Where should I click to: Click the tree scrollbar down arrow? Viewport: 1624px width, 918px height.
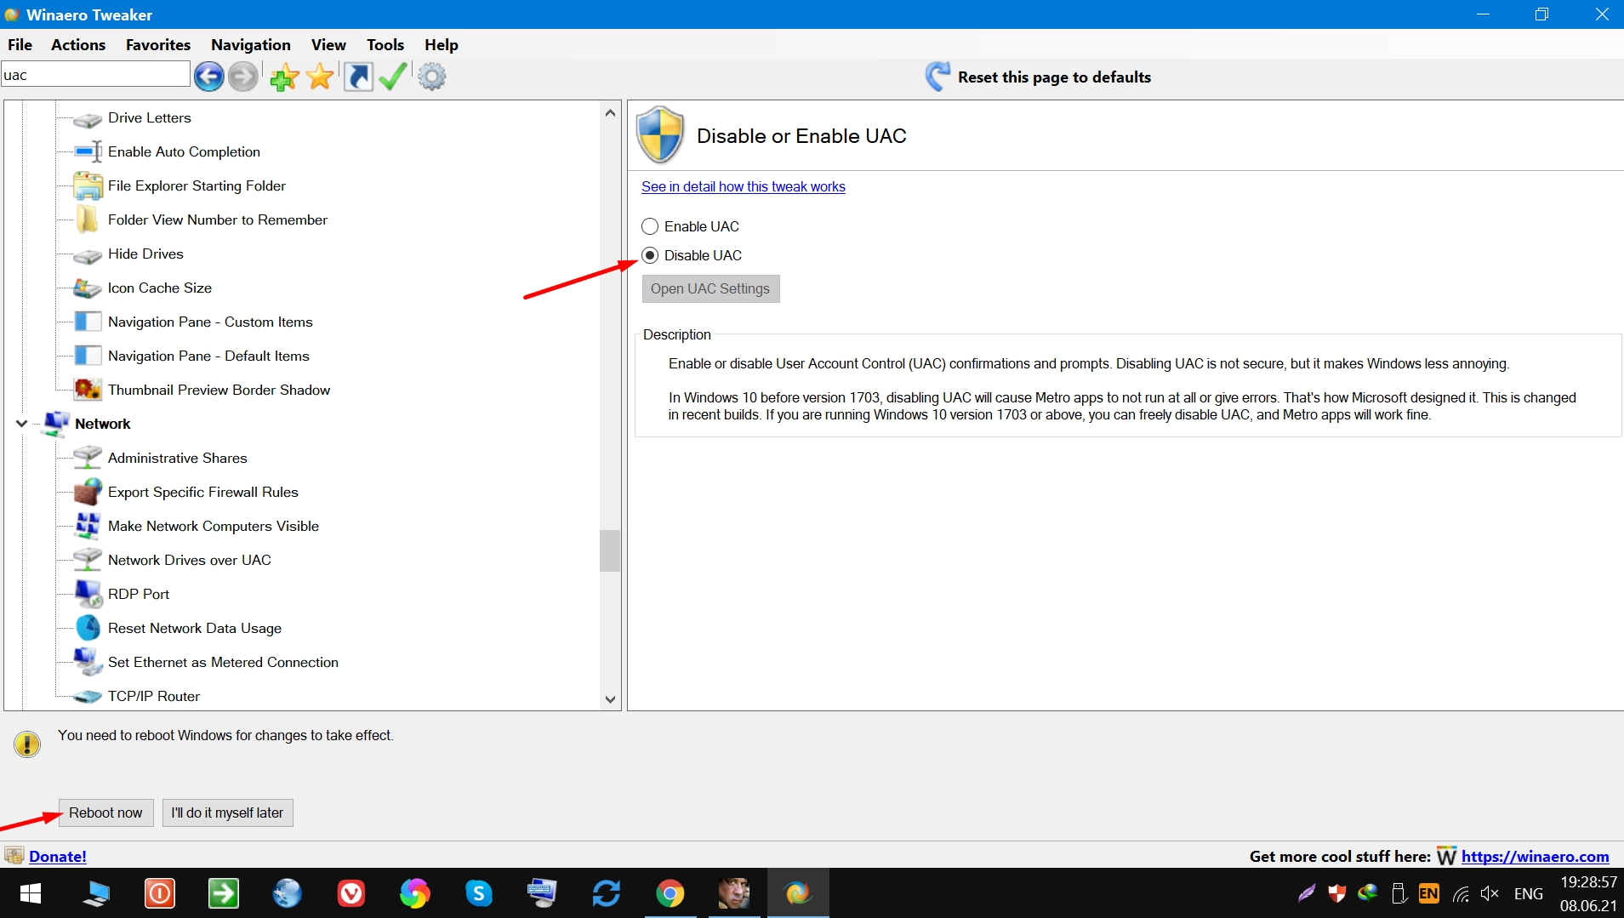pos(610,699)
